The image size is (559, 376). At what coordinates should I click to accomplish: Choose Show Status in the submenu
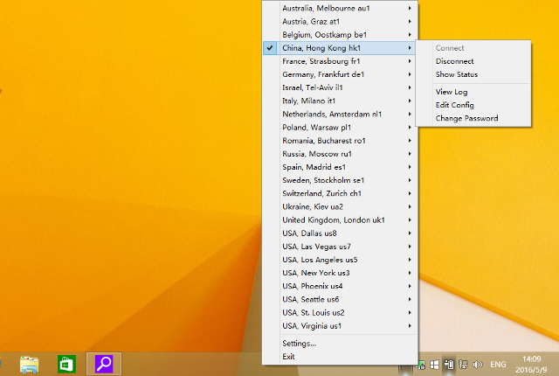coord(456,74)
